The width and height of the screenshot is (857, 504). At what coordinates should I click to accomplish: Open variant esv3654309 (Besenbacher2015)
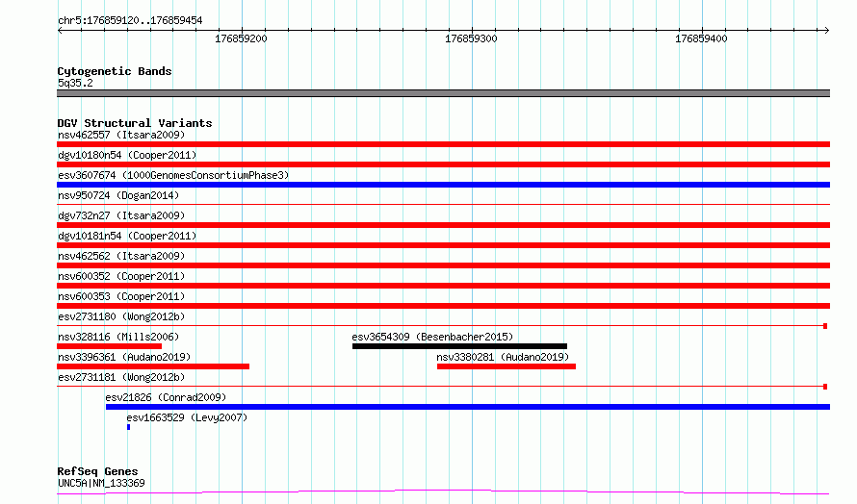click(x=432, y=337)
